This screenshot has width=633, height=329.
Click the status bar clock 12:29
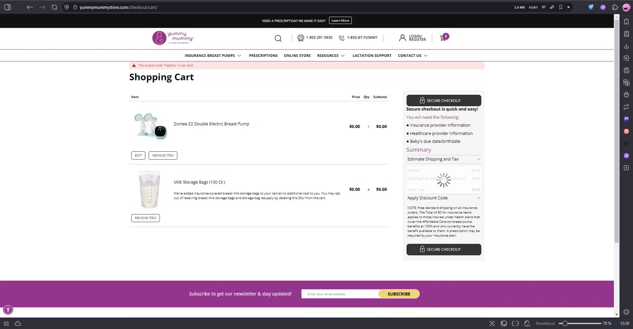point(625,324)
